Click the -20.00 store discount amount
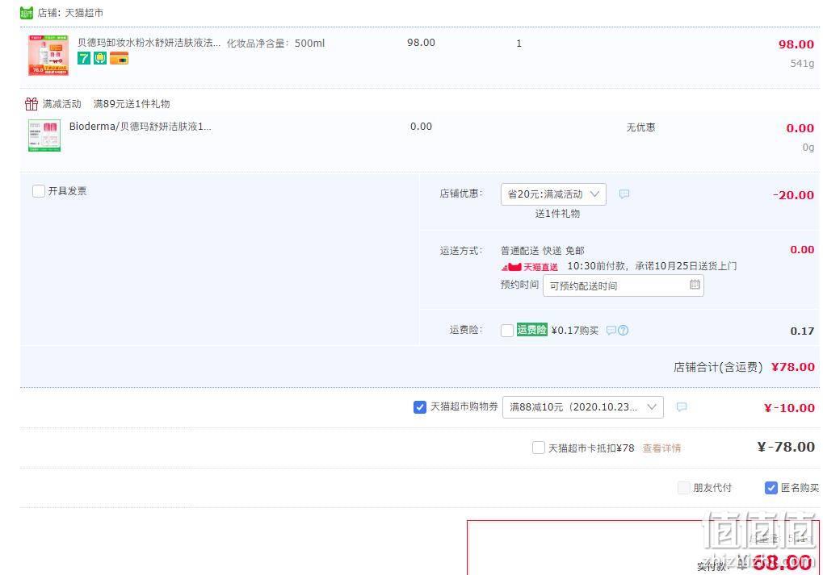 coord(793,195)
